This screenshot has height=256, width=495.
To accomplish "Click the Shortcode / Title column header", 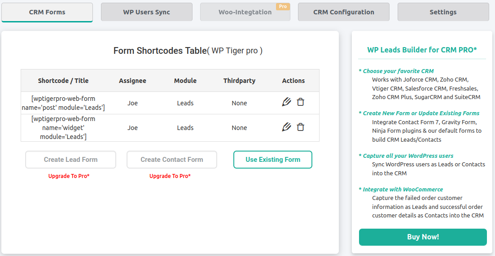I will [x=63, y=81].
